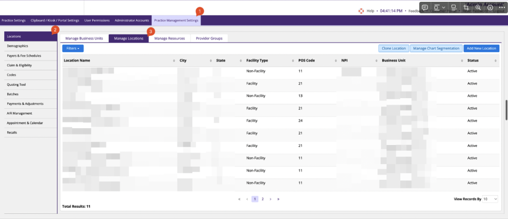Click the POS Code 24 cell

point(300,121)
